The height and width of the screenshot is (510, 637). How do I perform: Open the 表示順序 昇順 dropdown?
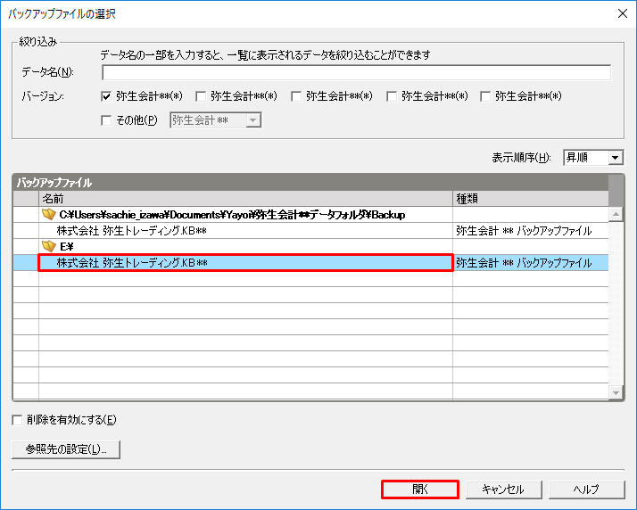click(x=593, y=158)
